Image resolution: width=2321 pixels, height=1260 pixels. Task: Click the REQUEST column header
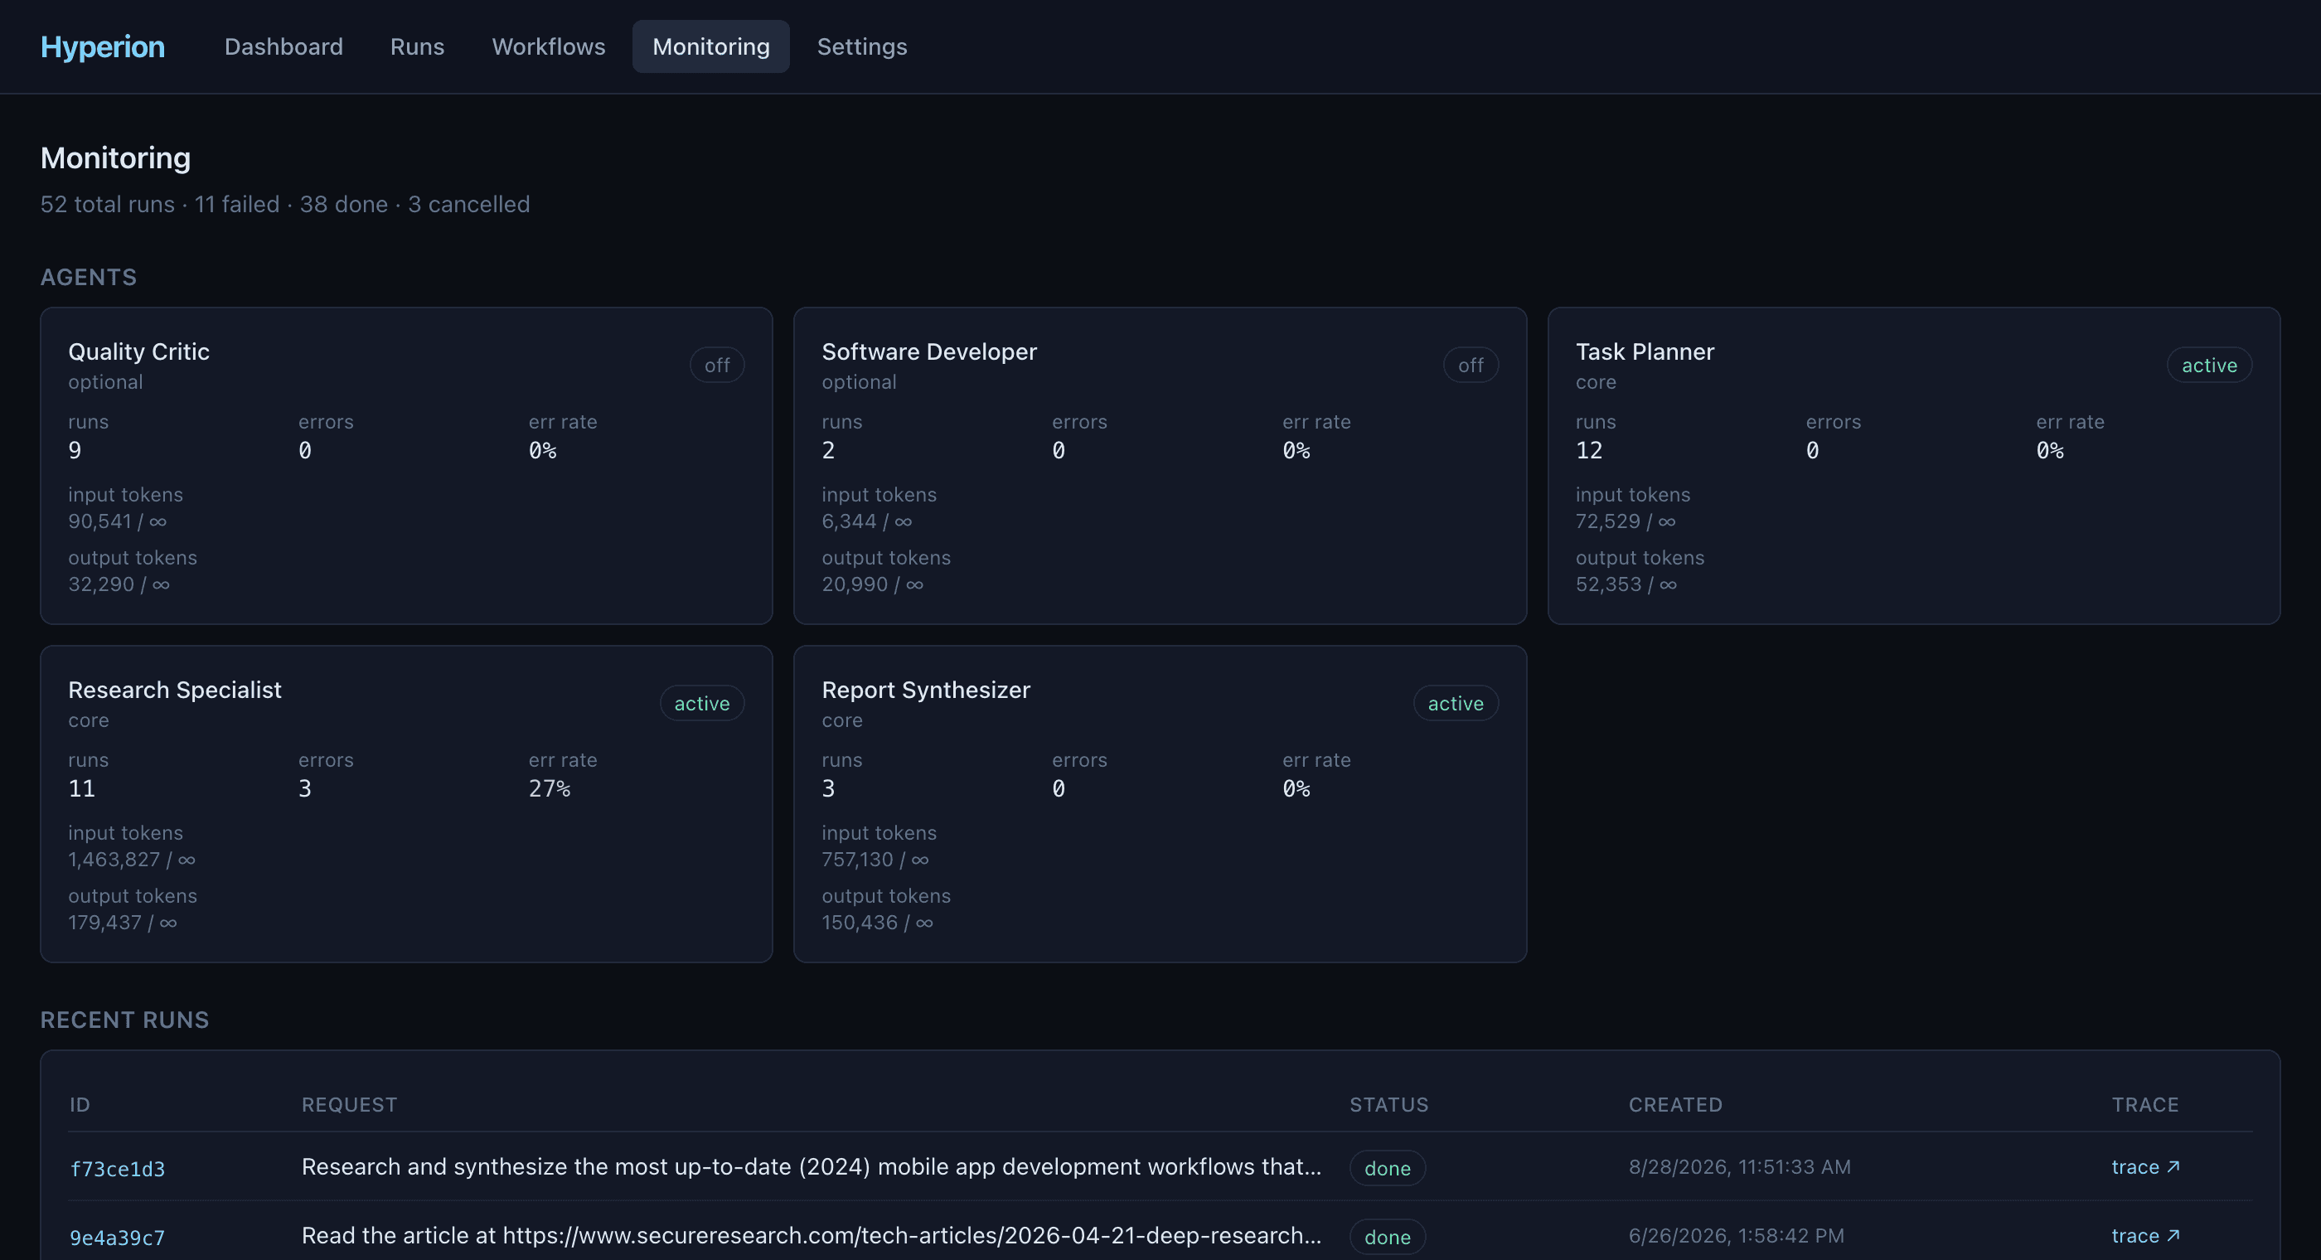pos(350,1104)
